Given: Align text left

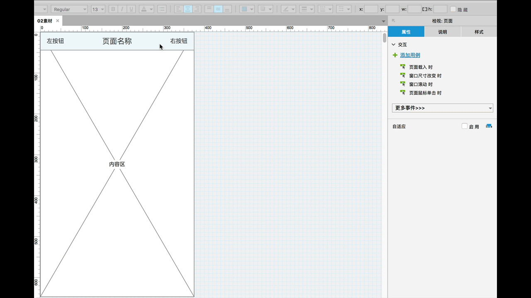Looking at the screenshot, I should coord(178,9).
